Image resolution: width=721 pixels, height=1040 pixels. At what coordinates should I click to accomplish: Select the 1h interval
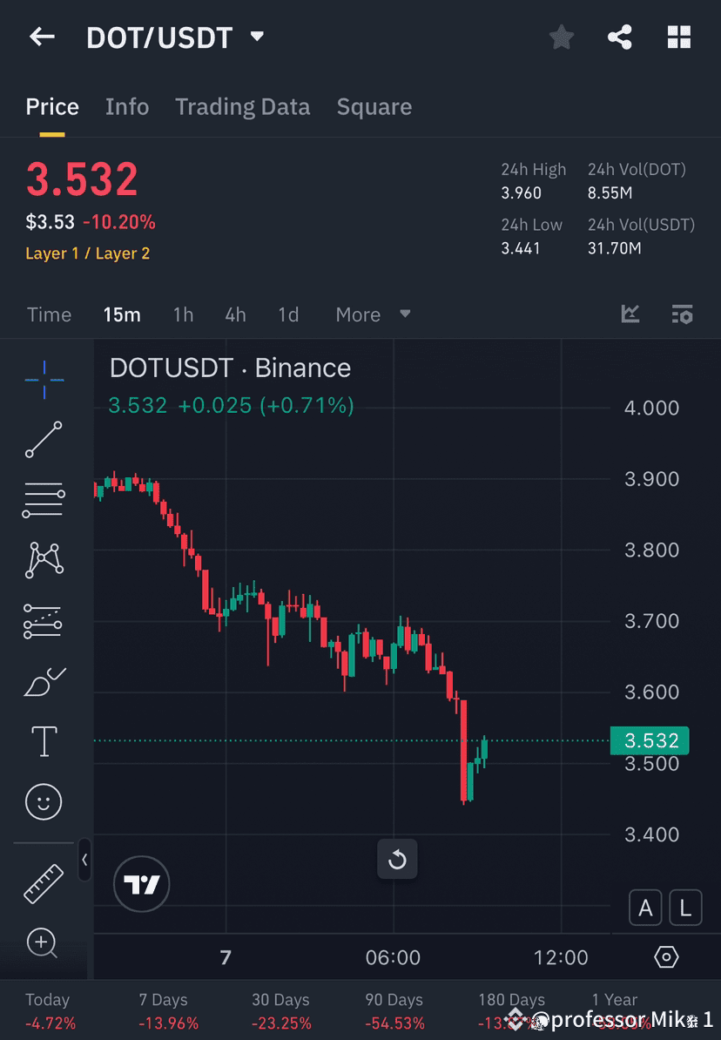[183, 314]
